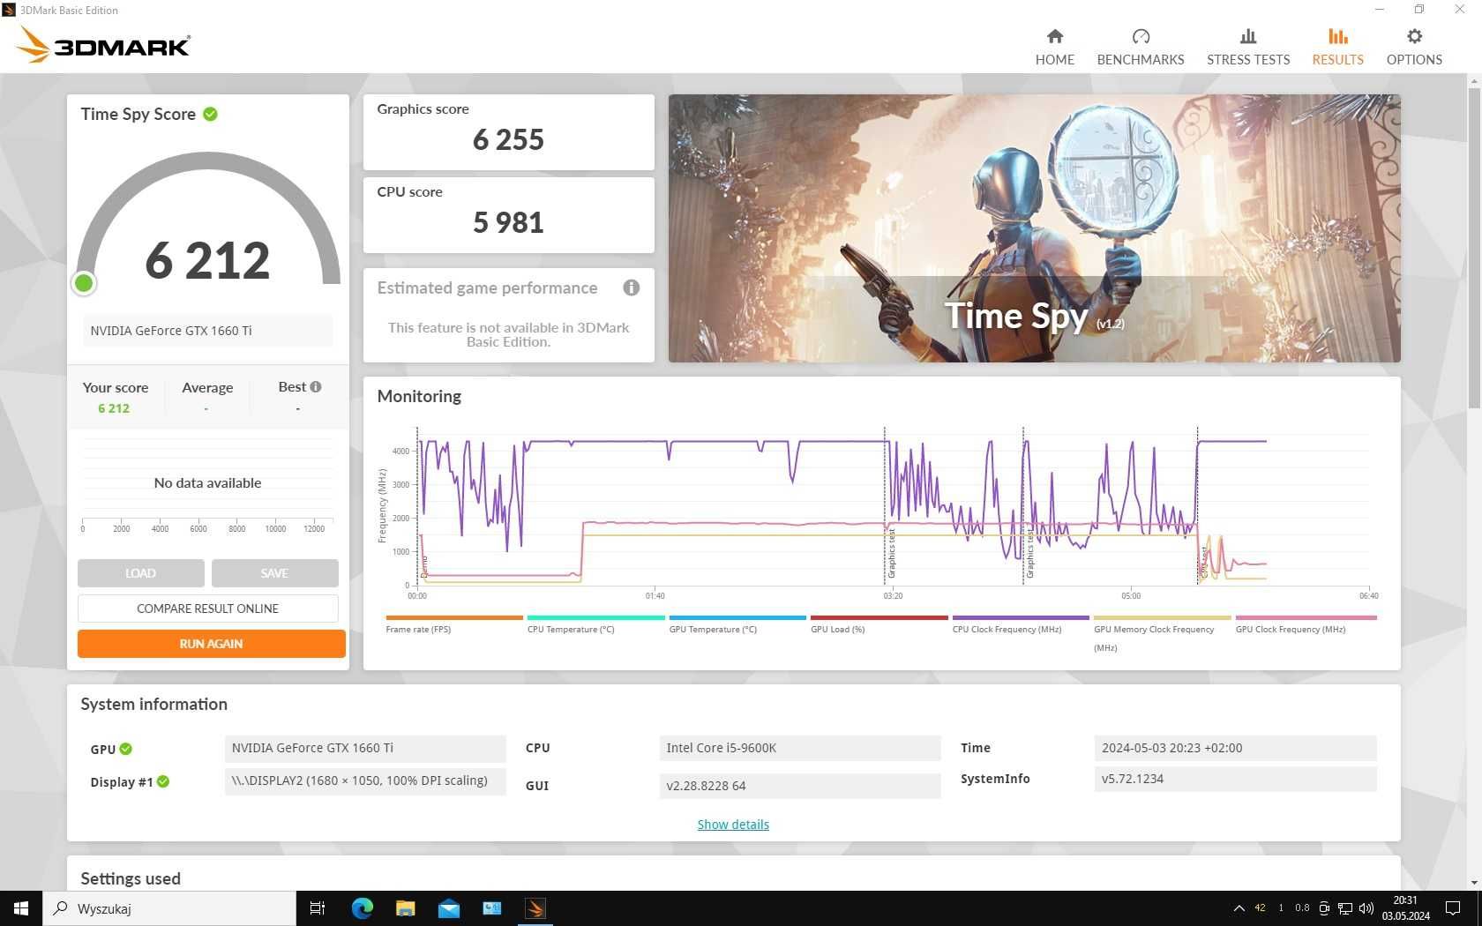Viewport: 1482px width, 926px height.
Task: Open the Mail app on the taskbar
Action: tap(448, 908)
